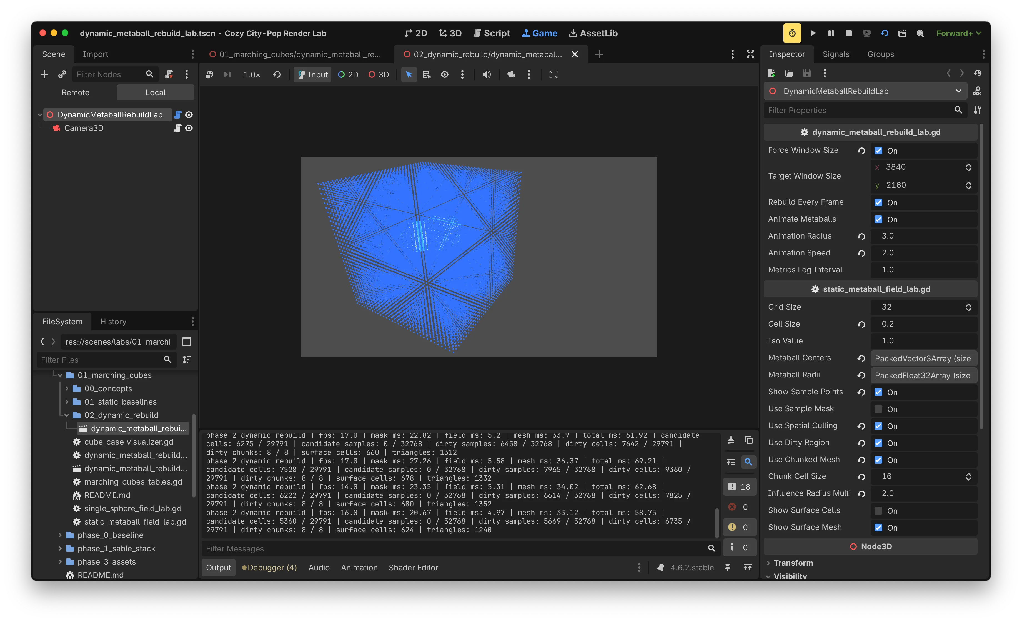
Task: Disable Show Sample Points checkbox
Action: (878, 392)
